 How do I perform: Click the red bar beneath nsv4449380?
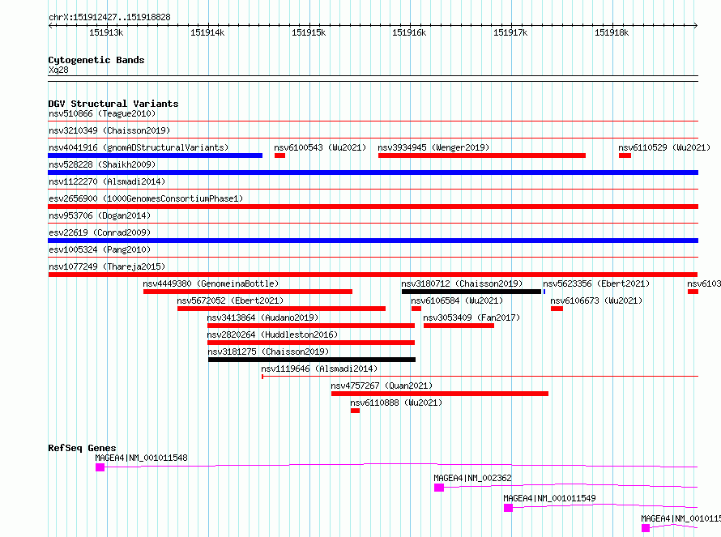tap(248, 292)
